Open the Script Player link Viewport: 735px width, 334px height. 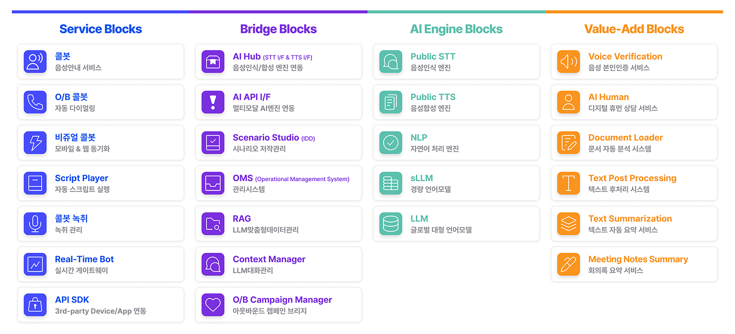81,178
